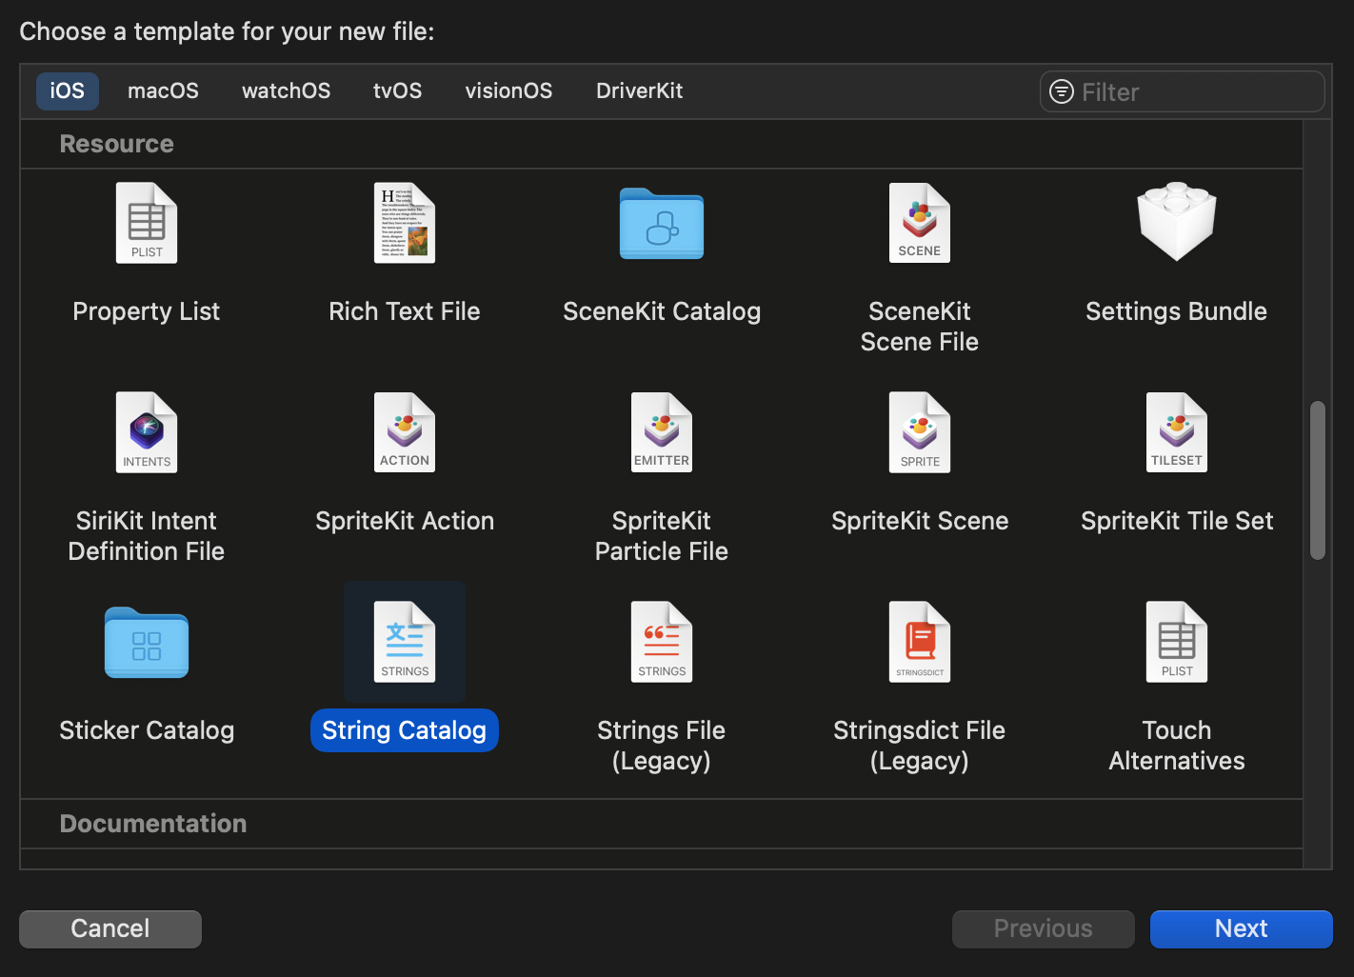Select the Sticker Catalog folder icon
The image size is (1354, 977).
coord(147,643)
